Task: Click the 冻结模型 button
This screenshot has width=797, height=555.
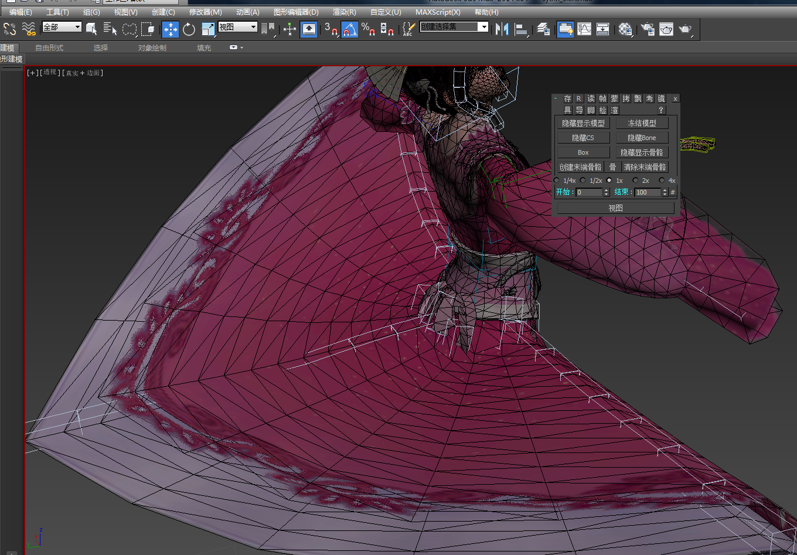Action: (x=642, y=123)
